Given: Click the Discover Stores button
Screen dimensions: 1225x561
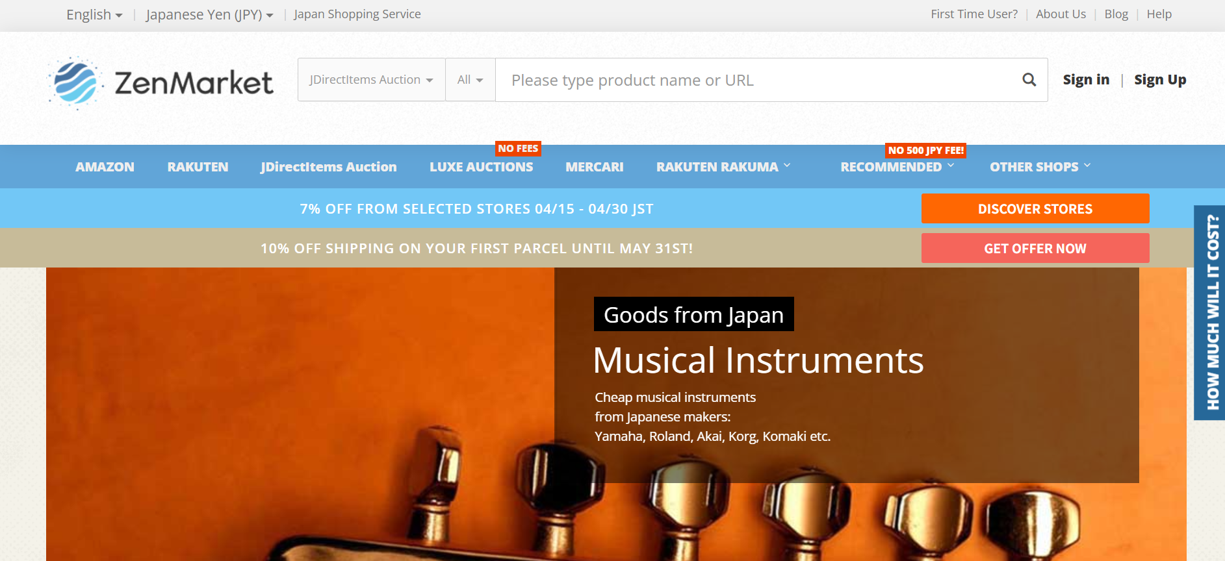Looking at the screenshot, I should click(1035, 208).
